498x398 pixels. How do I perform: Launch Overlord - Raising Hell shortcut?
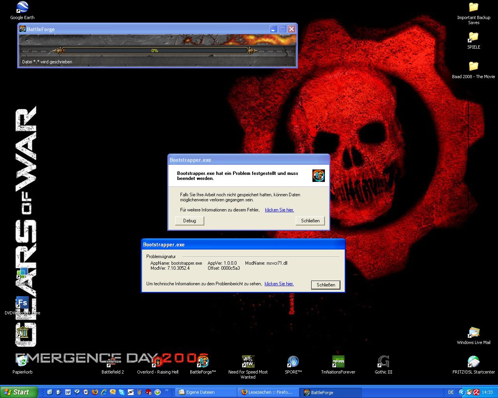click(158, 365)
